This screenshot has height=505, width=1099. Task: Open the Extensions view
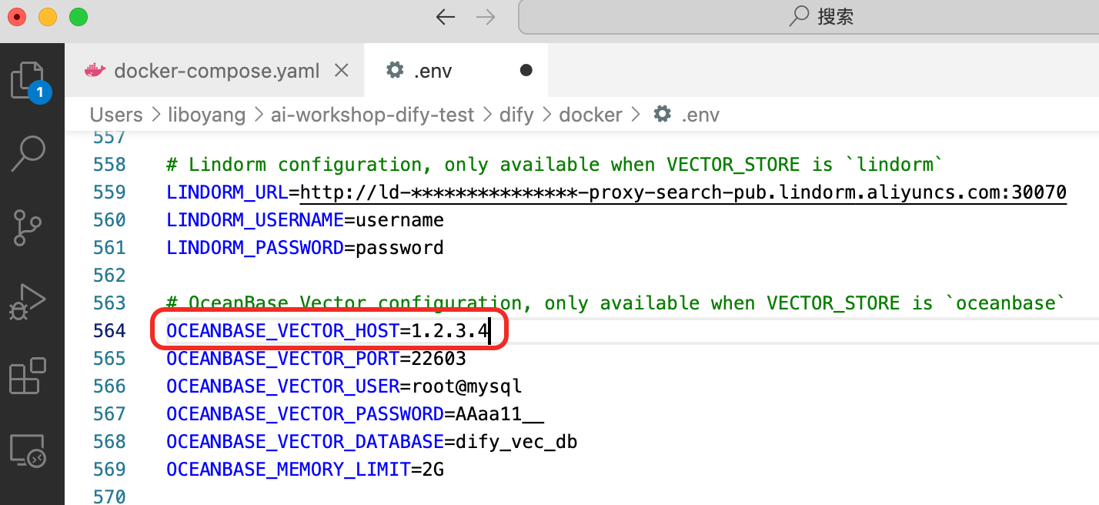28,376
